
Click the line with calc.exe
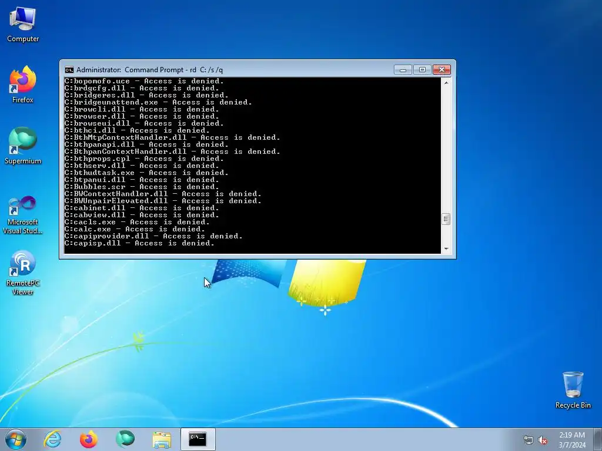[135, 229]
